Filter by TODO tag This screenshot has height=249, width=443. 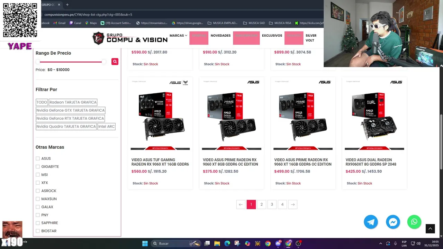coord(42,102)
